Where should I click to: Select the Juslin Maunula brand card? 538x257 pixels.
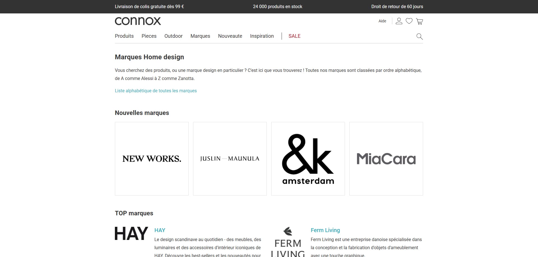tap(230, 159)
